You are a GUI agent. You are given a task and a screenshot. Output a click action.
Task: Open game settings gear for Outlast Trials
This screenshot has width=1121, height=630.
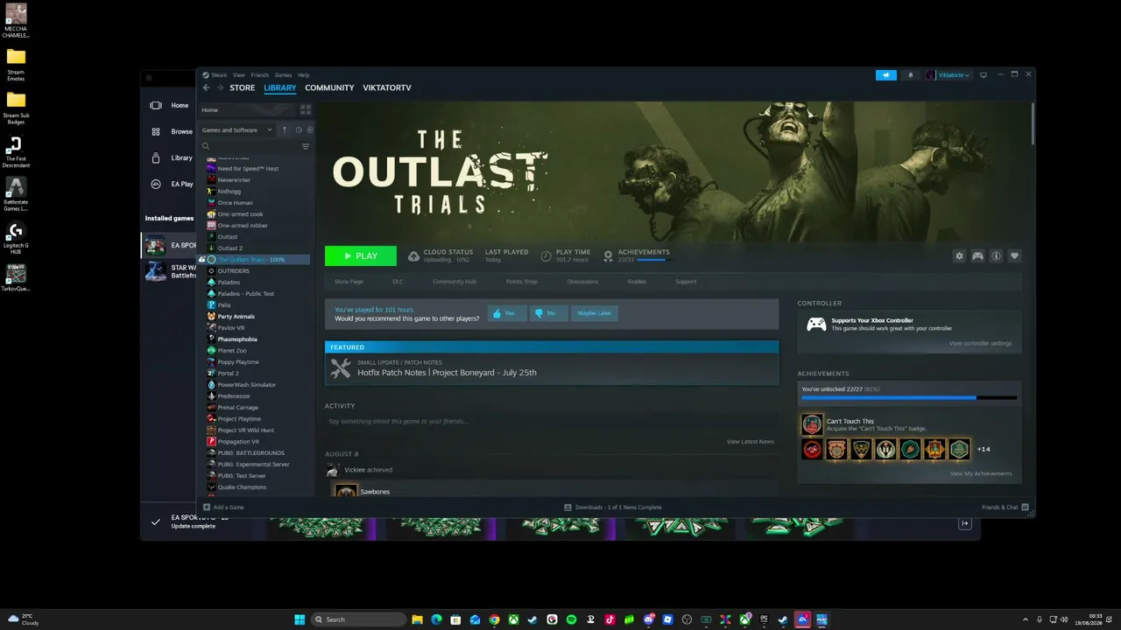pyautogui.click(x=959, y=256)
